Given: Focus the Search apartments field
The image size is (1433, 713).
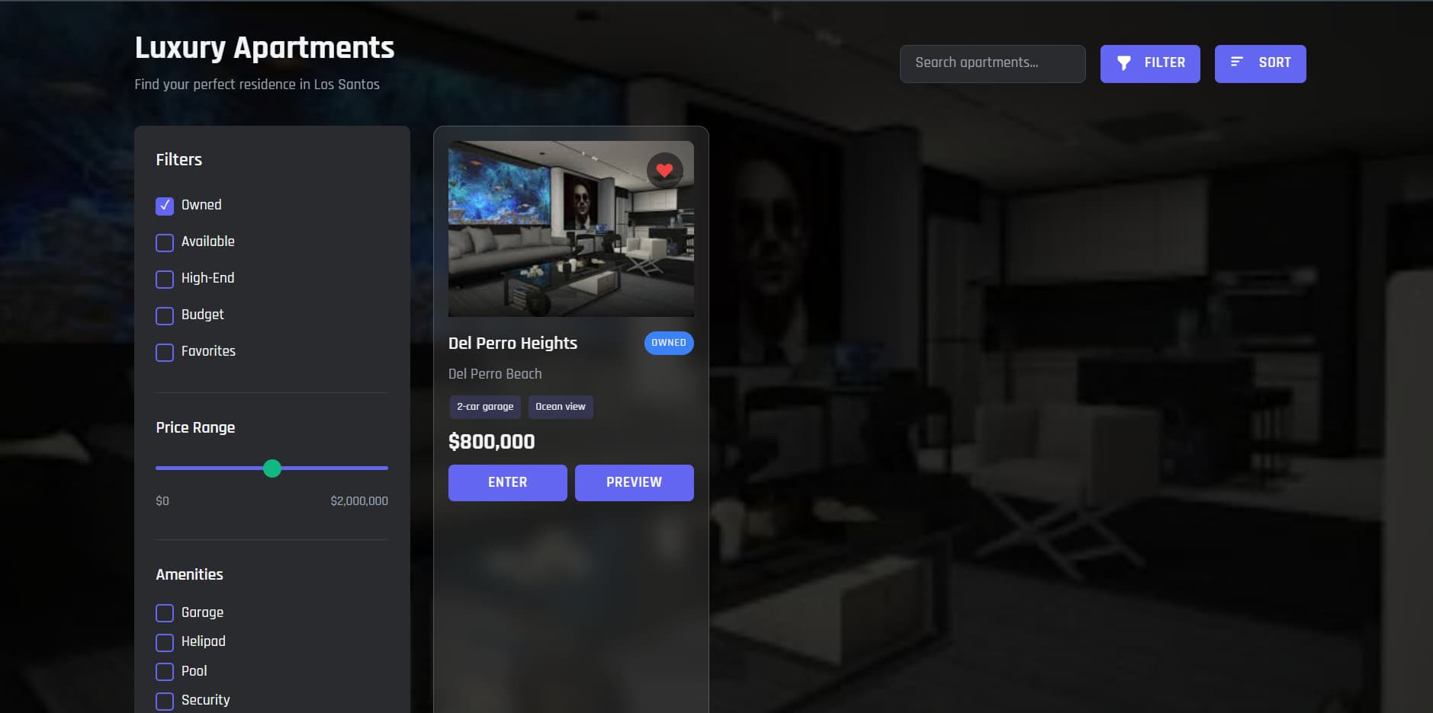Looking at the screenshot, I should point(992,64).
